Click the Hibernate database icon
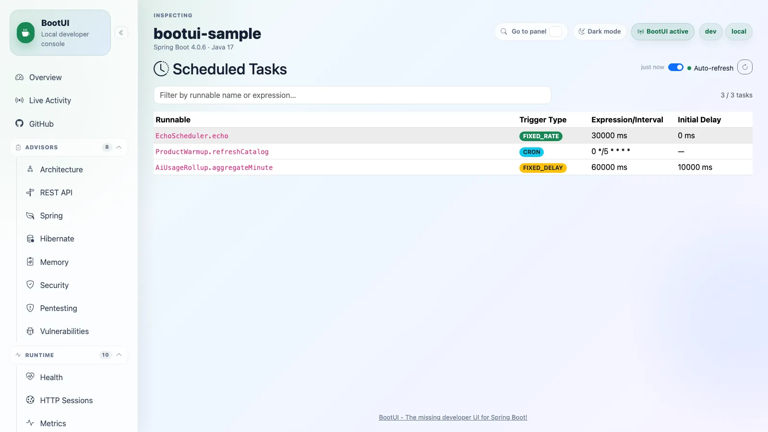The width and height of the screenshot is (768, 432). [x=30, y=239]
